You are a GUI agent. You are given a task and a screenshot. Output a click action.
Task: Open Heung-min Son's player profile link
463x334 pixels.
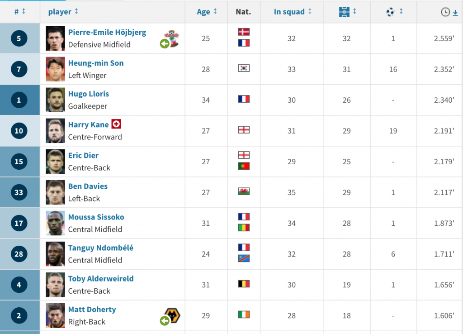(x=96, y=63)
